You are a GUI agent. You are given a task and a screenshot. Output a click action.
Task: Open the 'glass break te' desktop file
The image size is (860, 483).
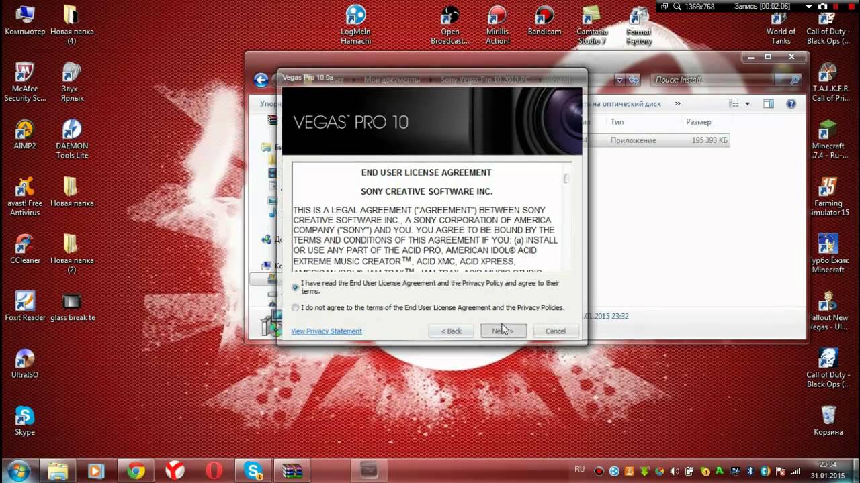(72, 307)
